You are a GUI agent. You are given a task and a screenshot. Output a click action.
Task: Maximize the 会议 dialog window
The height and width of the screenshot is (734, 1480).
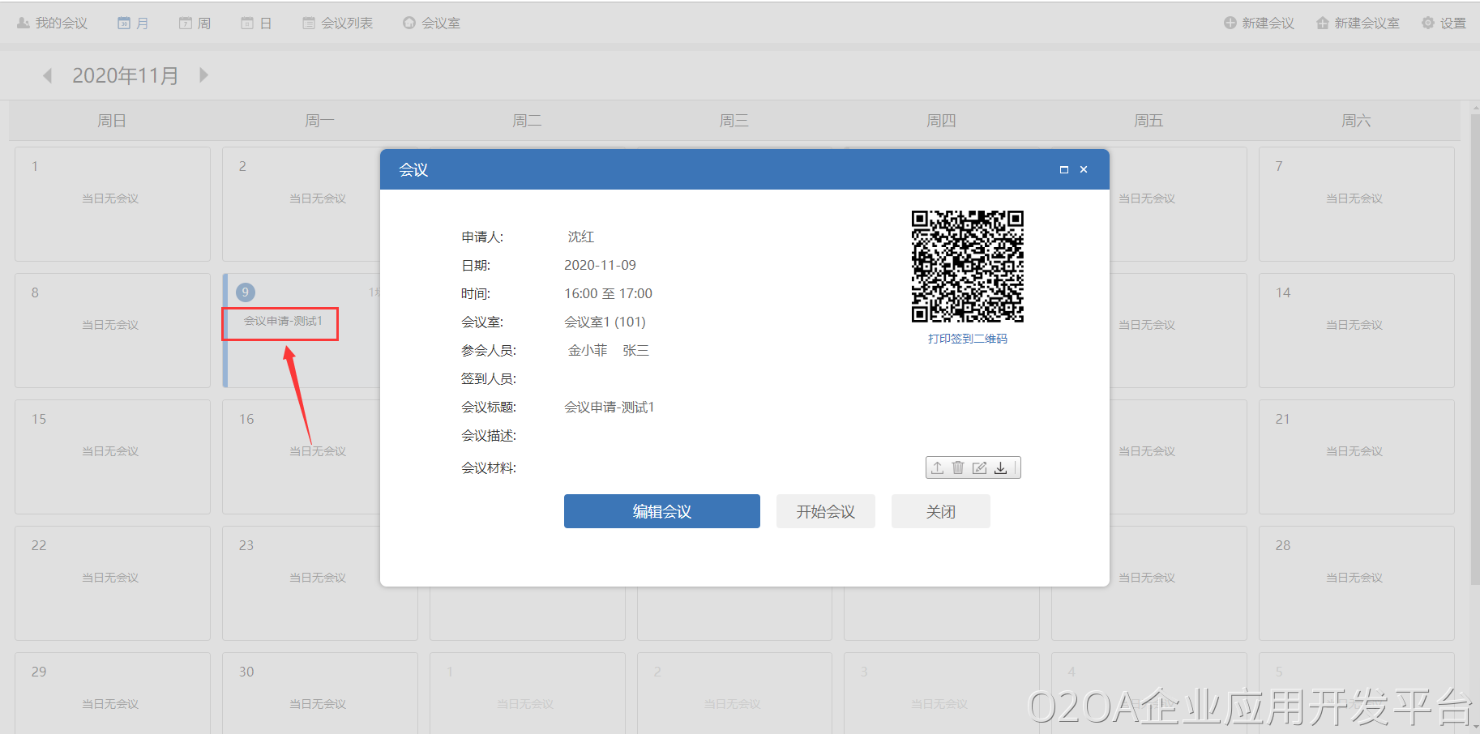point(1063,169)
